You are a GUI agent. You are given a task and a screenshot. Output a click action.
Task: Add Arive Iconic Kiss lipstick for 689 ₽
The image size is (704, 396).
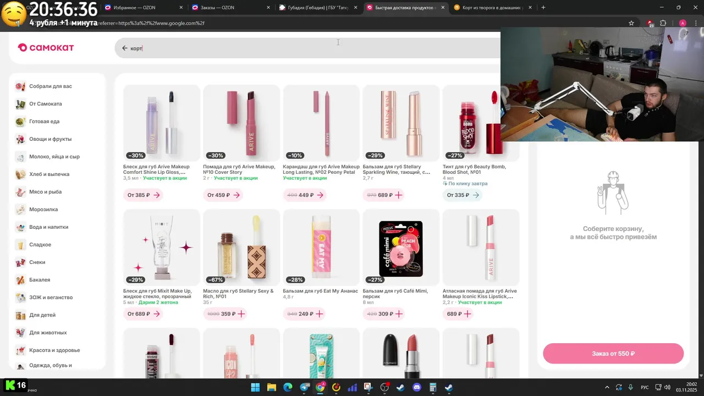pyautogui.click(x=459, y=314)
